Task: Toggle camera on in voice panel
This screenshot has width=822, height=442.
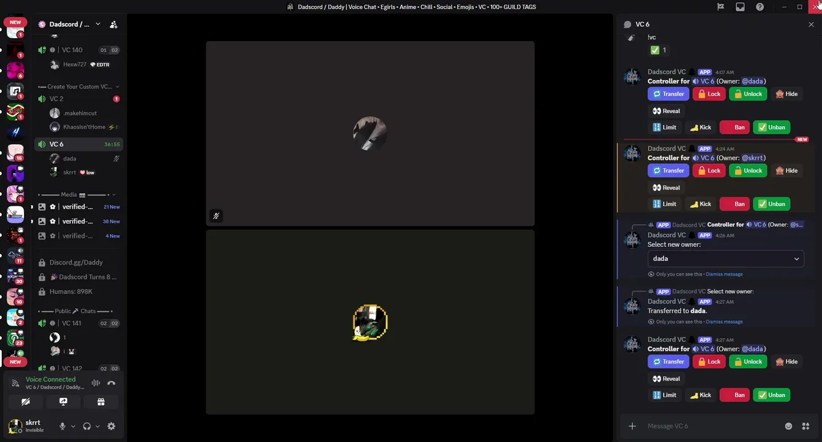Action: [26, 401]
